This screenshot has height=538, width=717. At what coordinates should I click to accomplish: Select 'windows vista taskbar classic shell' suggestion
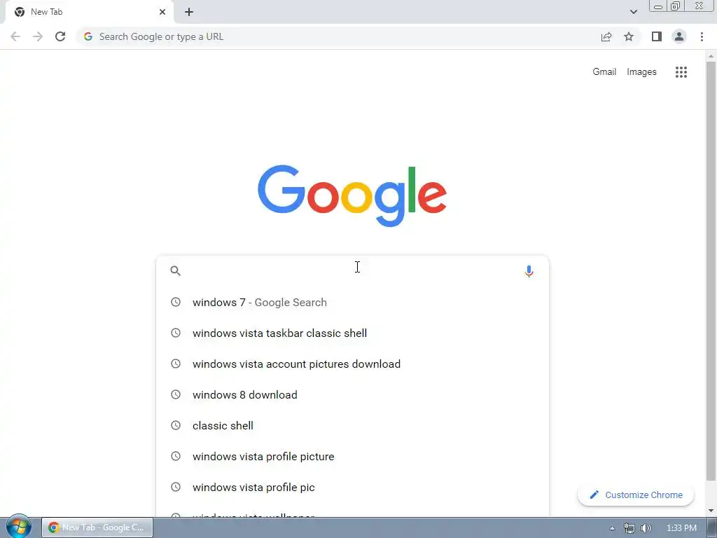point(352,333)
